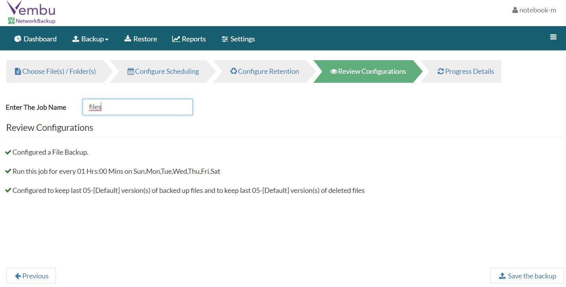Viewport: 566px width, 287px height.
Task: Click the calendar icon on Configure Scheduling step
Action: point(131,71)
